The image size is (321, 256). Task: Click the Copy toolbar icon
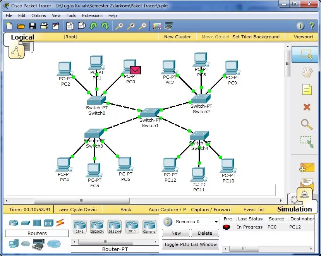coord(70,26)
